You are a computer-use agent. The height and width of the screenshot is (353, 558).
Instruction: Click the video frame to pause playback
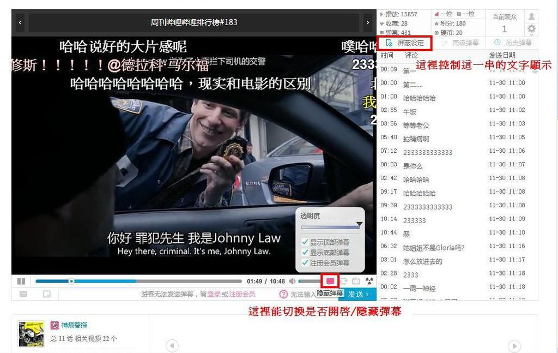pos(194,155)
